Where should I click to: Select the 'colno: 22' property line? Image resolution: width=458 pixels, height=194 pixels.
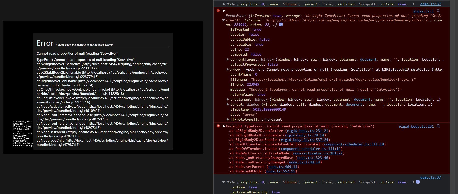(x=239, y=49)
